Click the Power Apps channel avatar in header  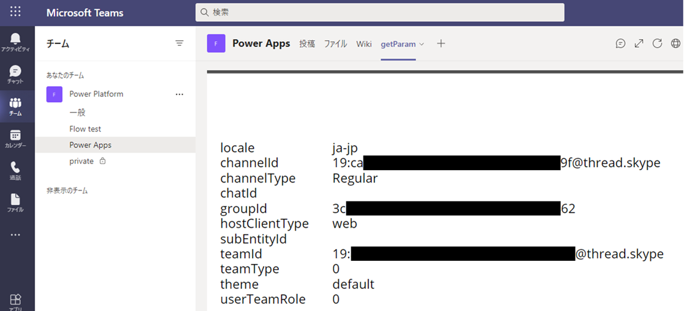click(x=216, y=43)
